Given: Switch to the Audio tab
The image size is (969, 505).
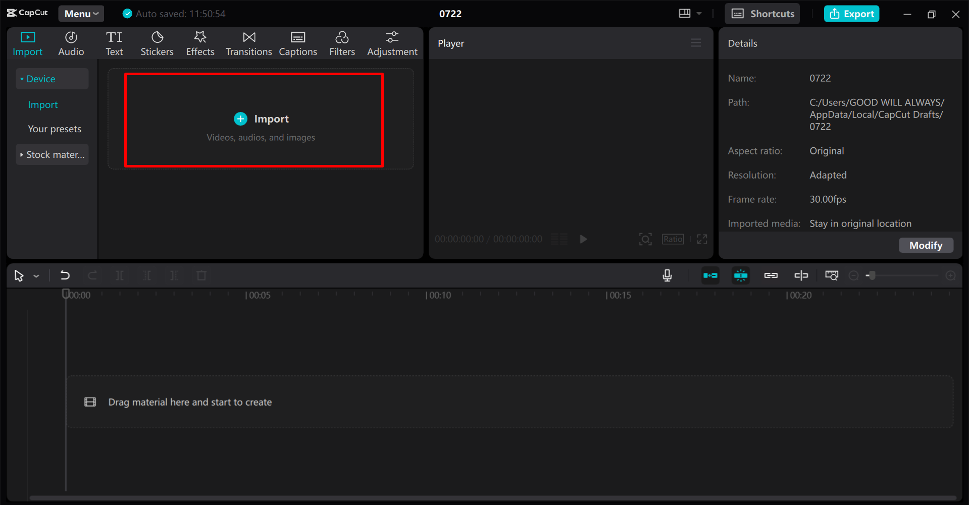Looking at the screenshot, I should pos(71,43).
